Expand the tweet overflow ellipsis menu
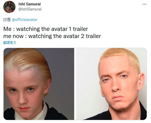Image resolution: width=151 pixels, height=123 pixels. pyautogui.click(x=144, y=4)
